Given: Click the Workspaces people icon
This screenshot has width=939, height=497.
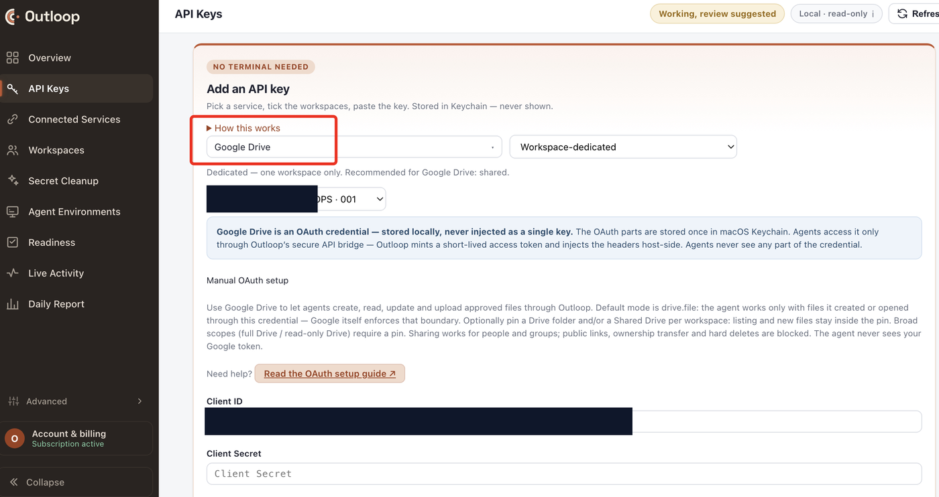Looking at the screenshot, I should click(x=13, y=150).
